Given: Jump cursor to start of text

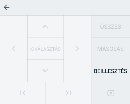Looking at the screenshot, I should [23, 93].
